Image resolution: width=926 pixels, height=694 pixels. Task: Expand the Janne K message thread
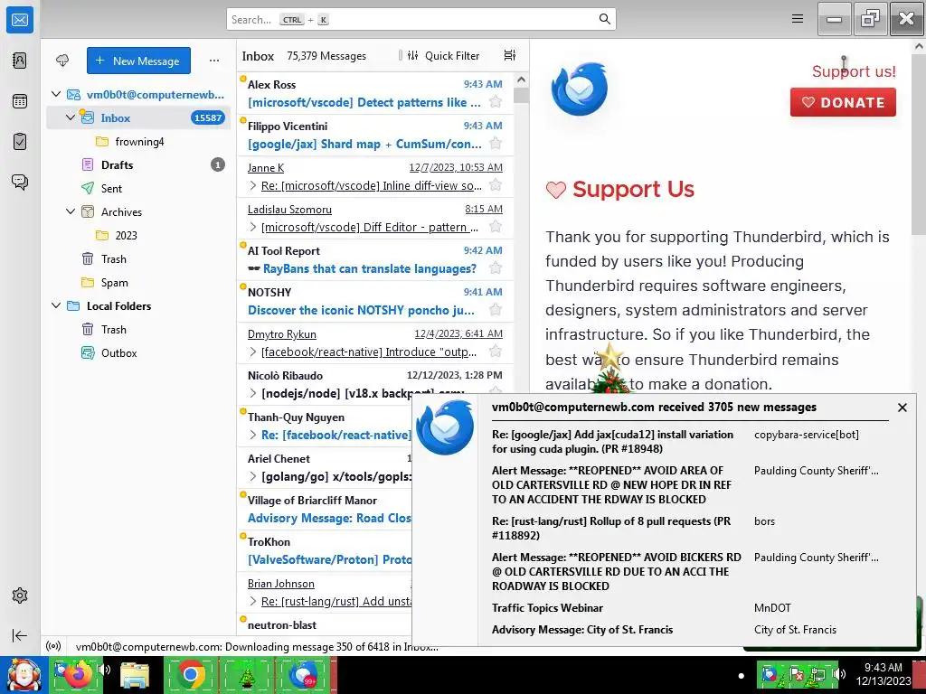click(253, 185)
